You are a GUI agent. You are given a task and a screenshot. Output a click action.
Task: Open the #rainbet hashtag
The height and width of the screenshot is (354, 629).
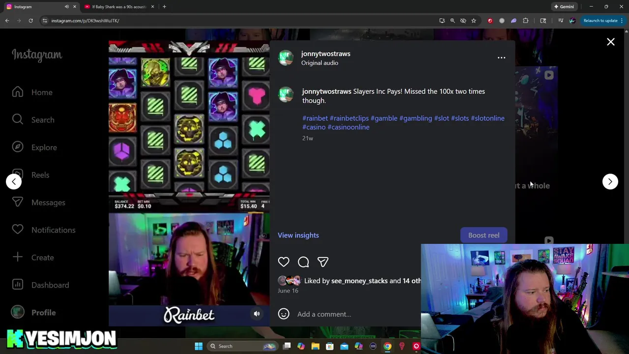point(315,118)
